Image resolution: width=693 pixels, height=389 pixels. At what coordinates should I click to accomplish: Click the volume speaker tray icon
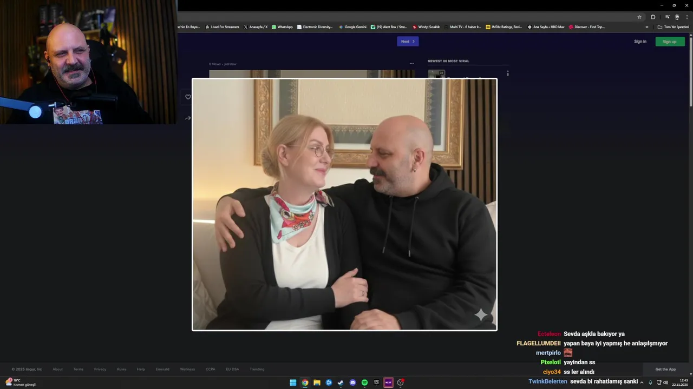(x=666, y=383)
